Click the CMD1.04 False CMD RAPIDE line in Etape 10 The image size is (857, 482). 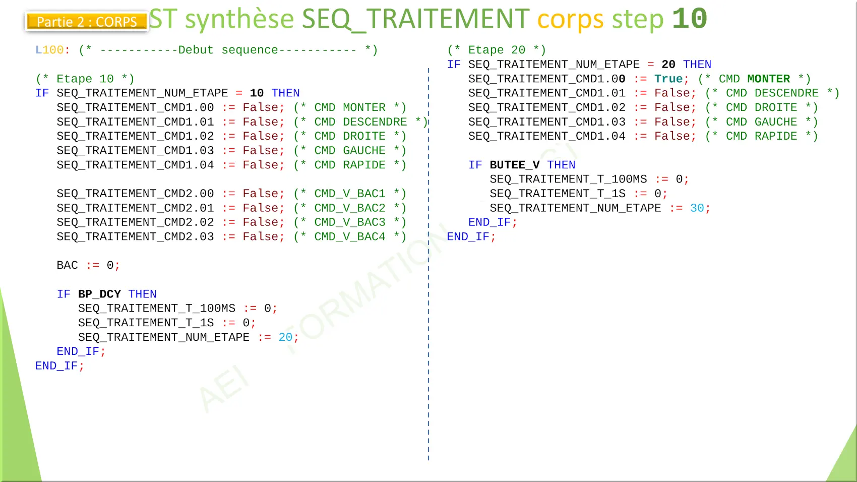(231, 165)
